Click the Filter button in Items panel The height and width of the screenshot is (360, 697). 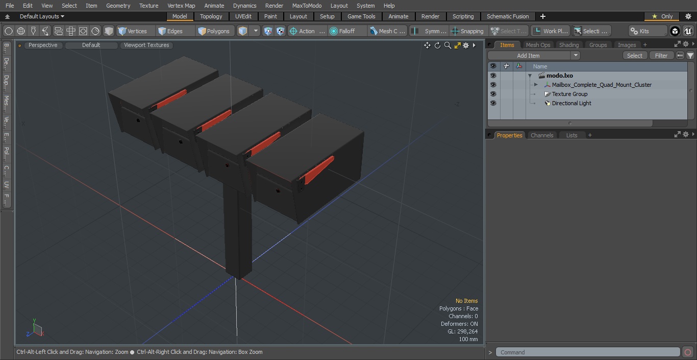(661, 56)
